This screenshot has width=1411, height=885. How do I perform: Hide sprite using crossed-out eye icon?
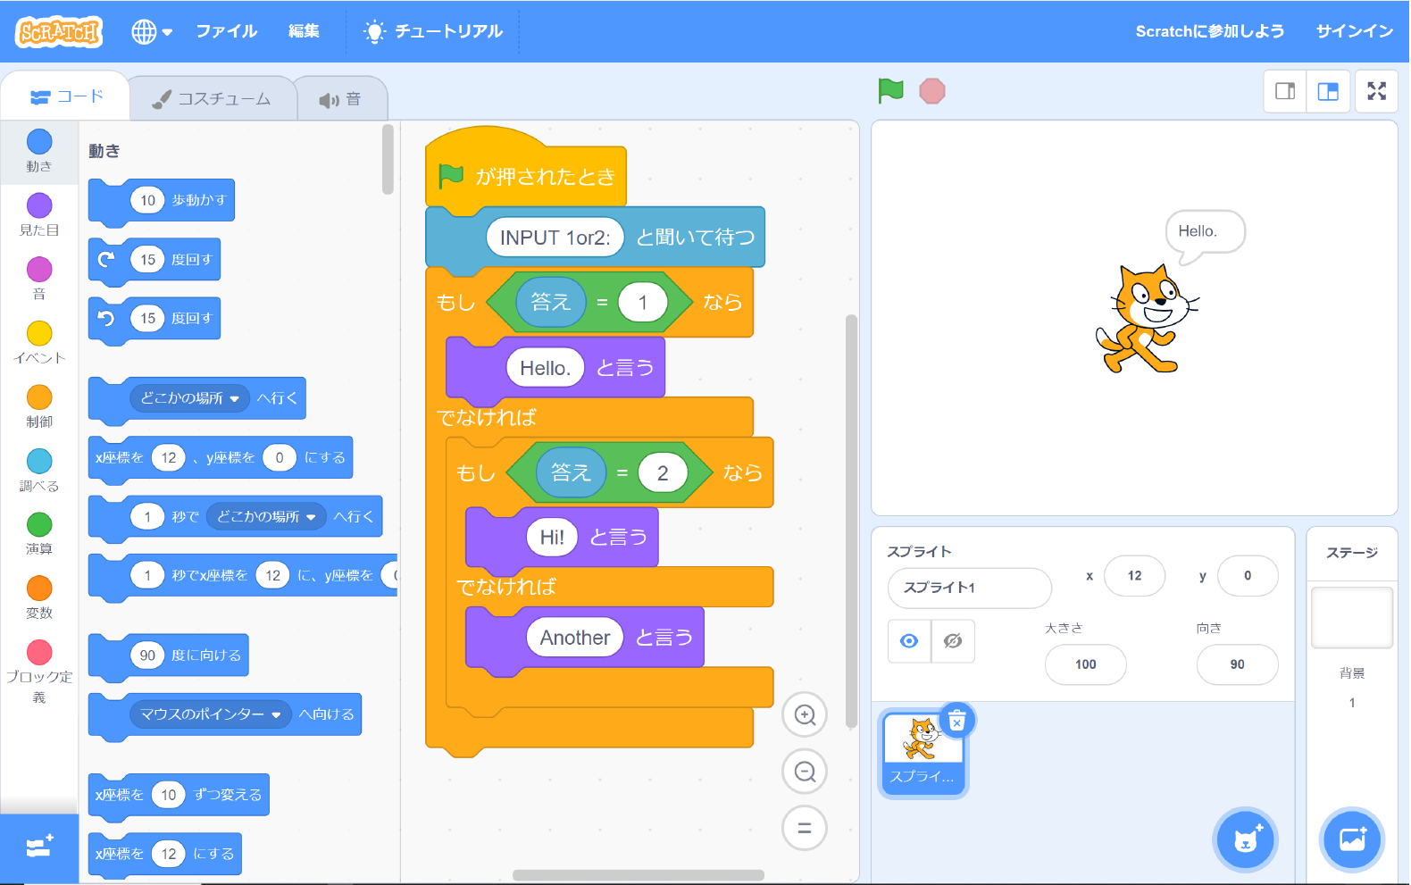[x=953, y=641]
